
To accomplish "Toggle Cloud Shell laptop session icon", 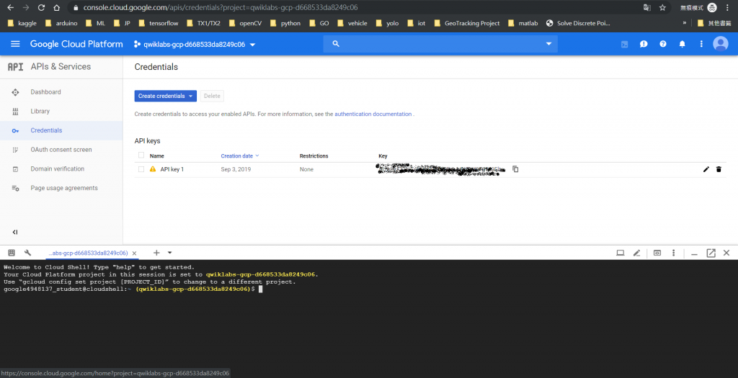I will [x=621, y=253].
